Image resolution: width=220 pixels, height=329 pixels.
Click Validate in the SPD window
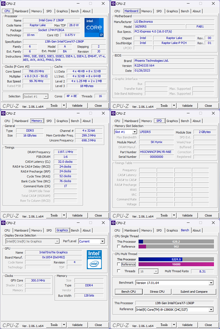[x=187, y=215]
